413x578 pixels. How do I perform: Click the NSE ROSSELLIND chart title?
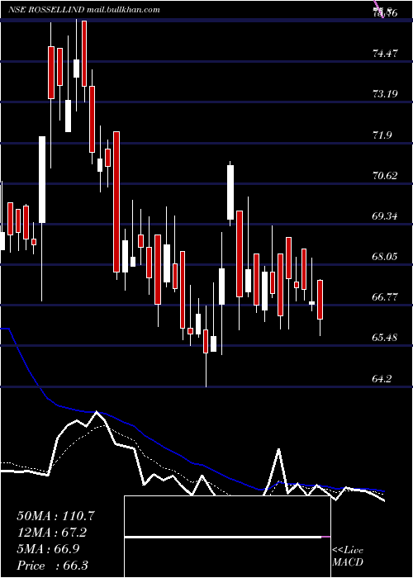point(47,10)
